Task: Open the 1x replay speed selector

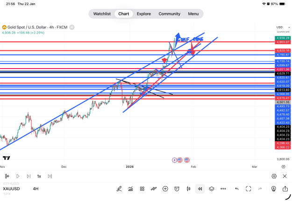Action: [39, 176]
